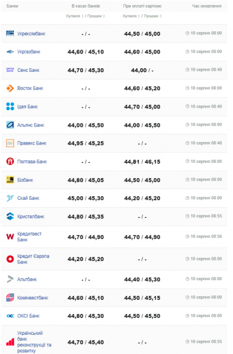
Task: Click the Комінвестбанк striped logo
Action: [x=10, y=297]
